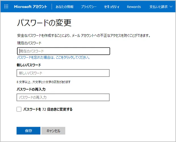Click the forgot password ここをクリック link

53,58
